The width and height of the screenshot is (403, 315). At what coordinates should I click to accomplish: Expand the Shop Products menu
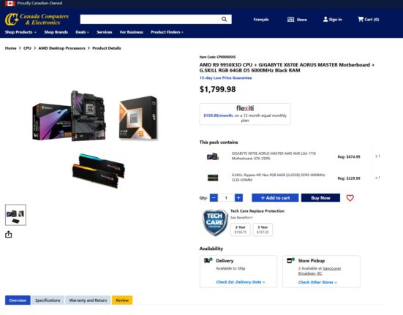click(x=20, y=32)
